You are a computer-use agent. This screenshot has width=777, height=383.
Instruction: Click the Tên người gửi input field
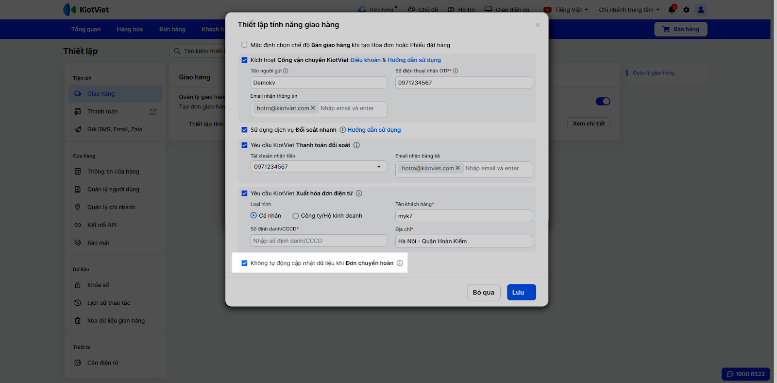[x=319, y=83]
